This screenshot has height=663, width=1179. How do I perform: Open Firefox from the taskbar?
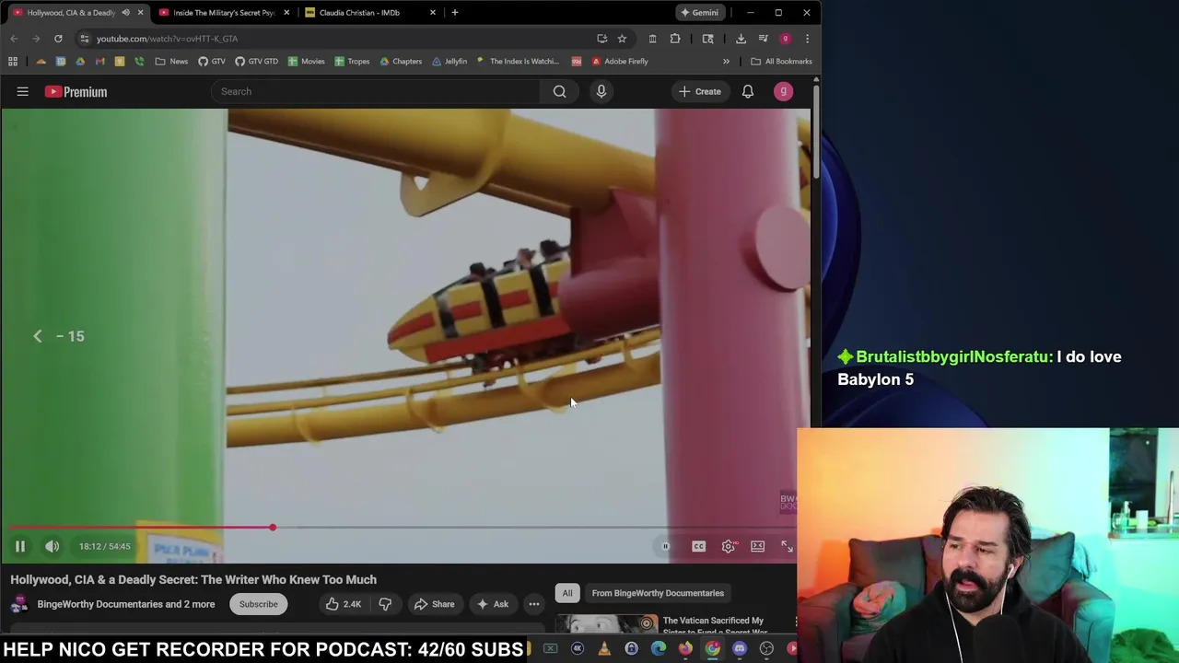[x=685, y=649]
